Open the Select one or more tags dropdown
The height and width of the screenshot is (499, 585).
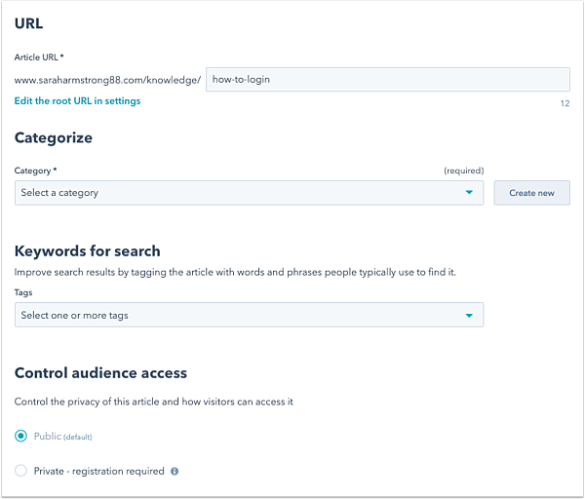(249, 315)
